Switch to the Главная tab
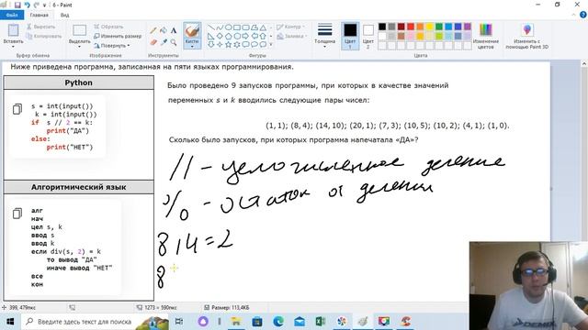This screenshot has width=588, height=330. (39, 15)
